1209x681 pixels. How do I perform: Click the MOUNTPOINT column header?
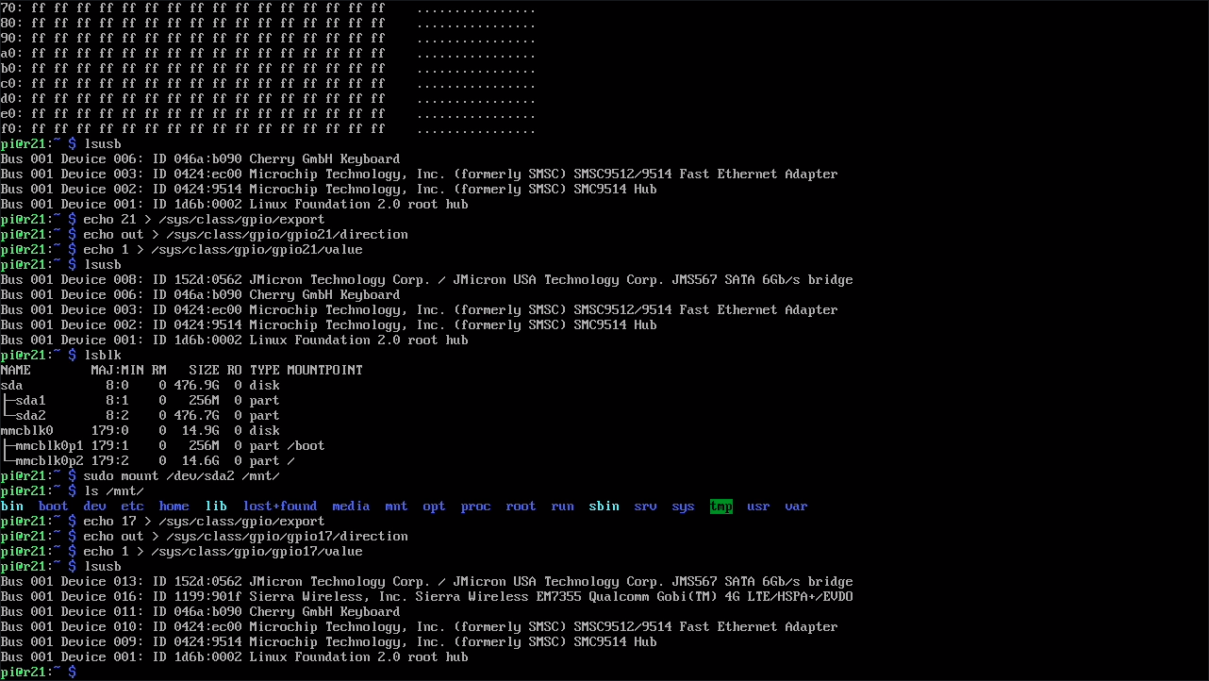click(x=324, y=371)
